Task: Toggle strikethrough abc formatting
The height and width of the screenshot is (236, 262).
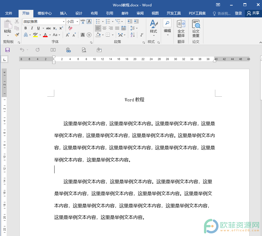Action: pos(48,28)
